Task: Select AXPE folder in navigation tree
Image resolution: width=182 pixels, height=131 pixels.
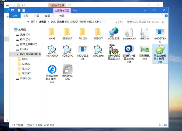Action: click(23, 59)
